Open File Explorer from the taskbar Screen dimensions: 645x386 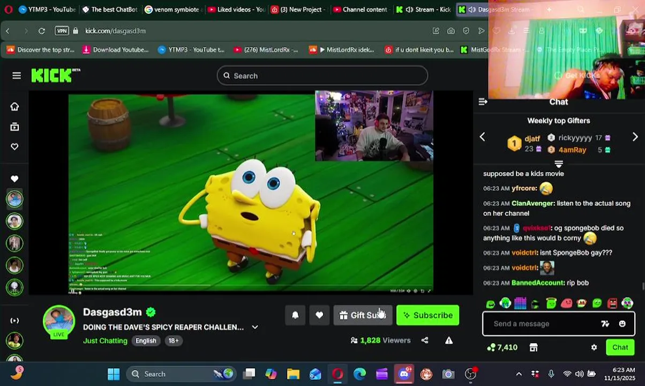click(x=293, y=374)
